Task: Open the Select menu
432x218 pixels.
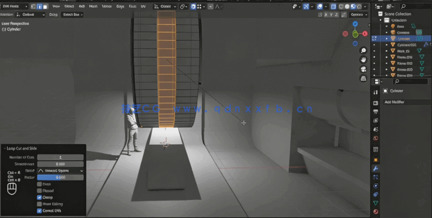Action: [69, 6]
